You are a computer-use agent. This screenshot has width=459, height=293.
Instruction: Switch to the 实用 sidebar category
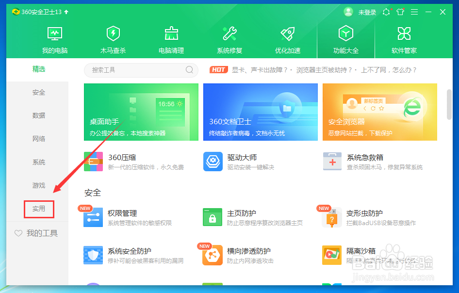(39, 209)
